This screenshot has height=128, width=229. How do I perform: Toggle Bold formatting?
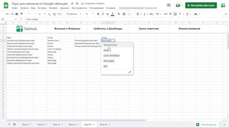click(x=98, y=14)
